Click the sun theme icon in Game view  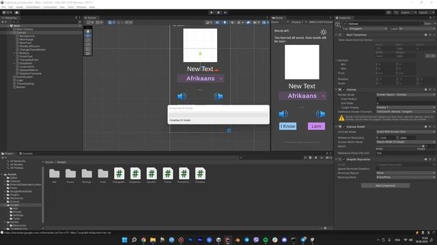[323, 32]
